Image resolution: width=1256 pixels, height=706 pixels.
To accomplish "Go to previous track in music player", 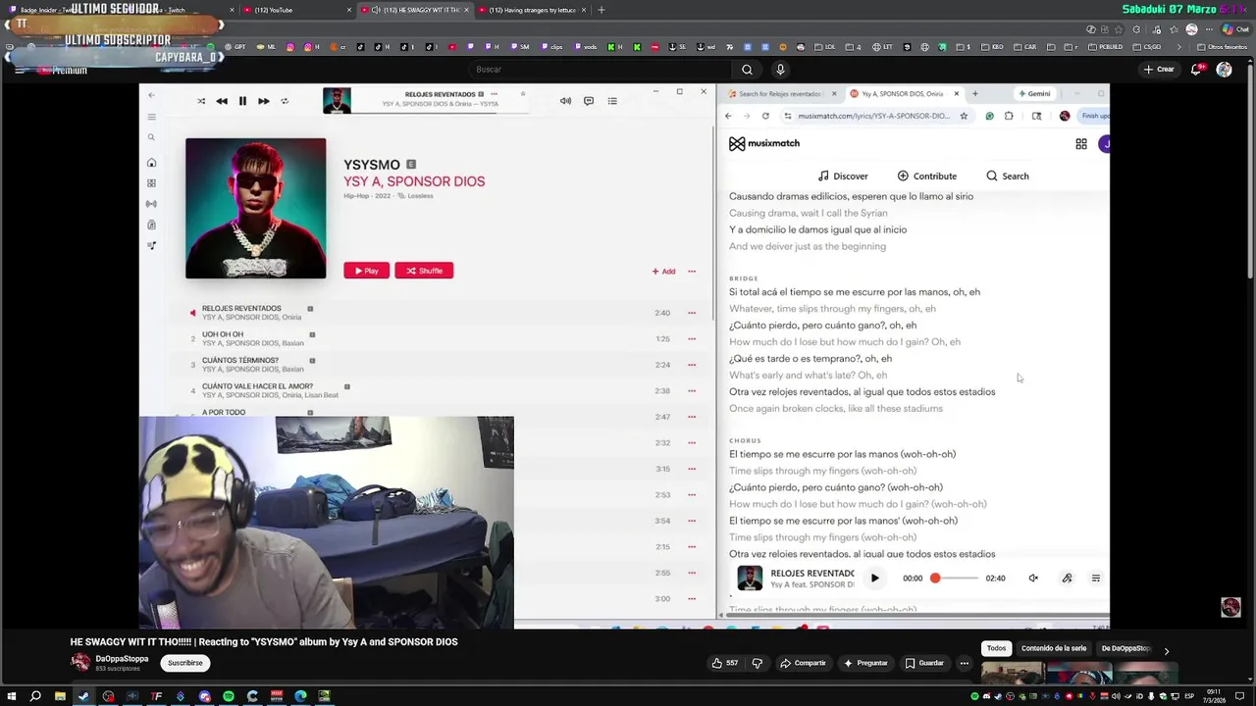I will 222,101.
